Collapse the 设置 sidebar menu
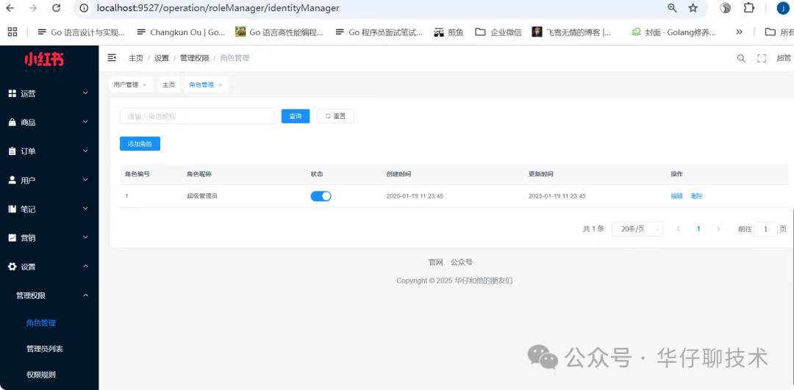The width and height of the screenshot is (794, 390). [49, 267]
